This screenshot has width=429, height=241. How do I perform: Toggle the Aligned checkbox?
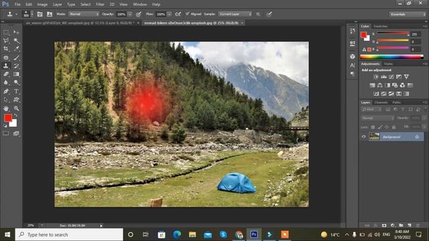(x=188, y=13)
